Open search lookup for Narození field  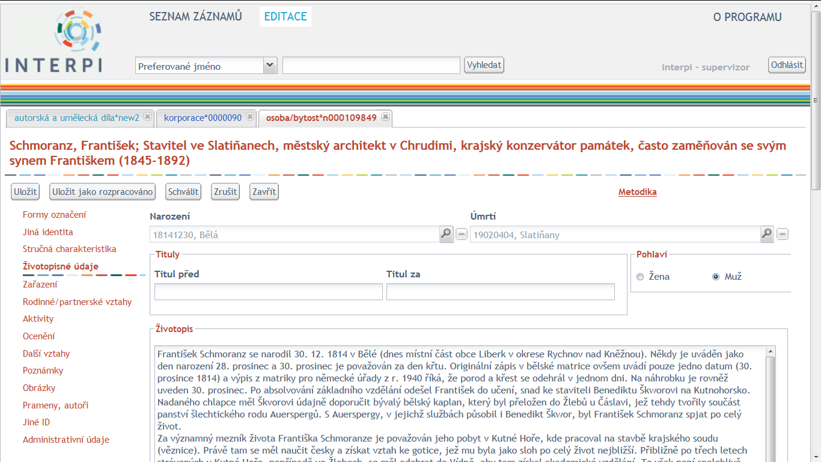pos(446,234)
